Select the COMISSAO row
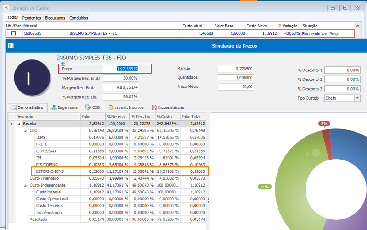The width and height of the screenshot is (367, 230). (x=120, y=151)
